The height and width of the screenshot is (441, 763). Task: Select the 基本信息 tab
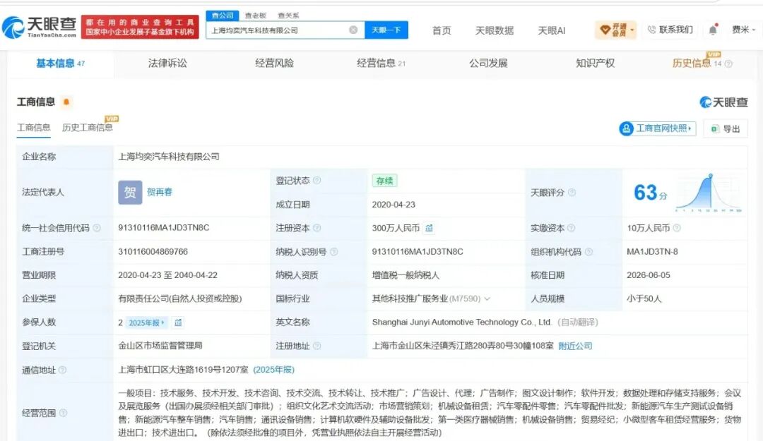click(60, 64)
